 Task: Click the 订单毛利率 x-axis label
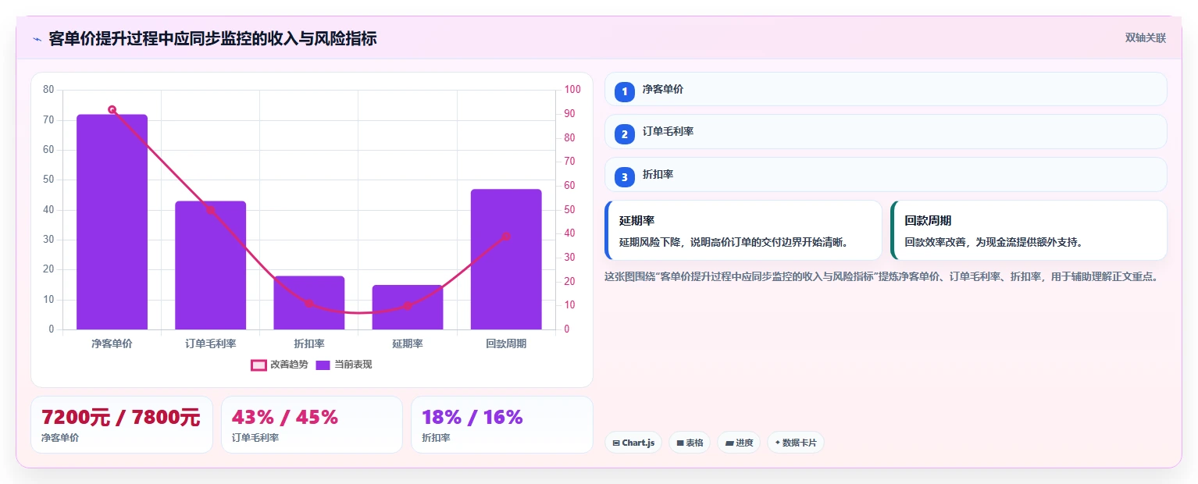click(x=210, y=343)
